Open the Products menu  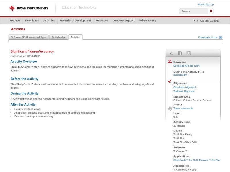click(x=15, y=20)
